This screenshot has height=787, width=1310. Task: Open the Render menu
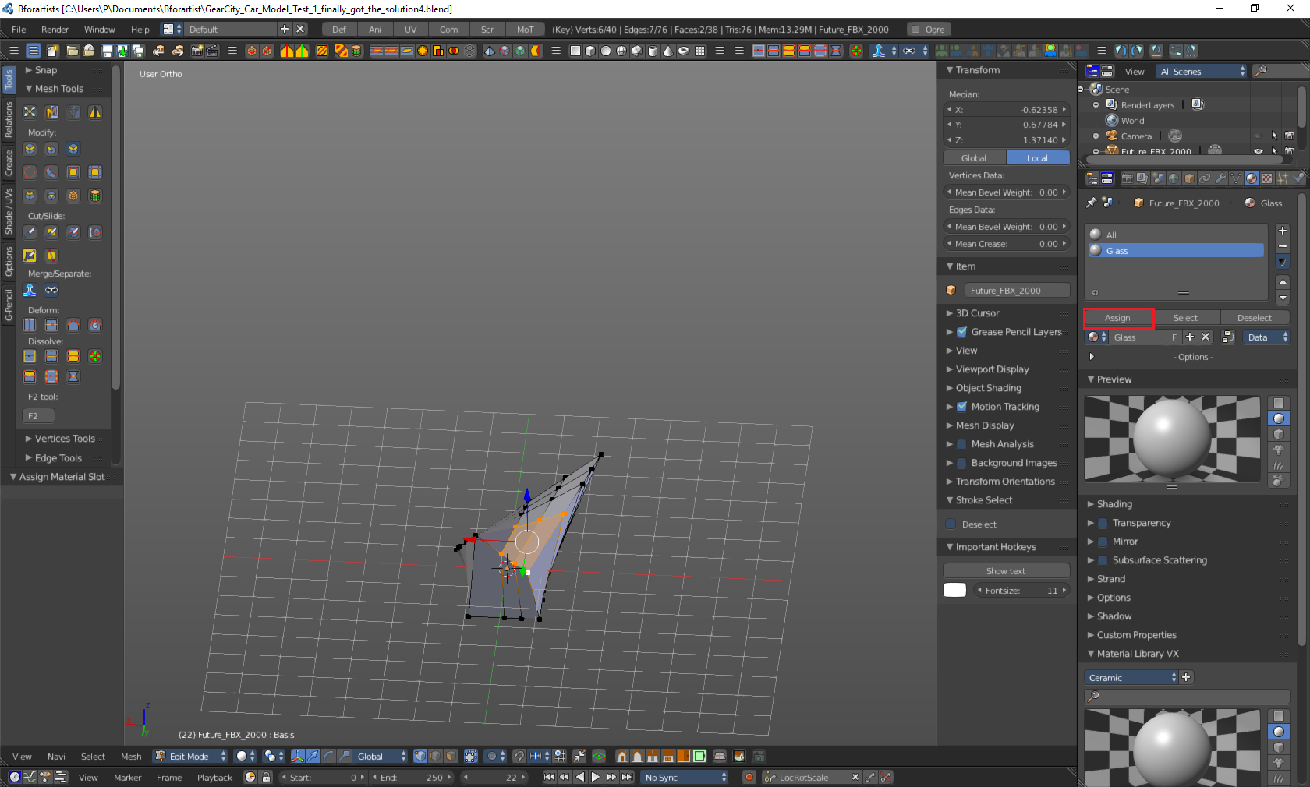tap(55, 30)
